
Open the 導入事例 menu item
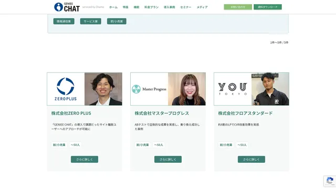(169, 7)
